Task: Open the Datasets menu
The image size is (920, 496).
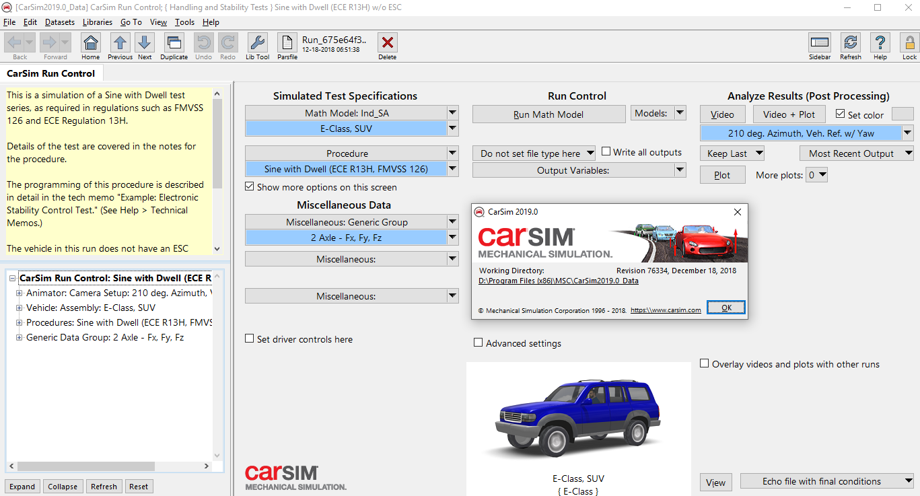Action: (60, 22)
